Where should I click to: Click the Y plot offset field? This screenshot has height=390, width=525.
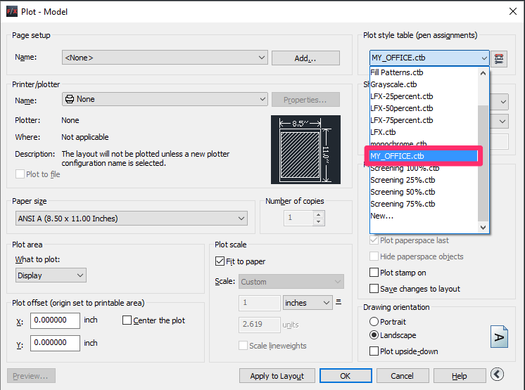click(55, 343)
